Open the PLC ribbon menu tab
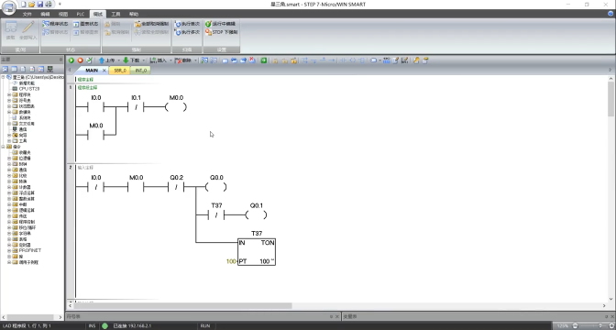Image resolution: width=616 pixels, height=330 pixels. click(x=81, y=14)
